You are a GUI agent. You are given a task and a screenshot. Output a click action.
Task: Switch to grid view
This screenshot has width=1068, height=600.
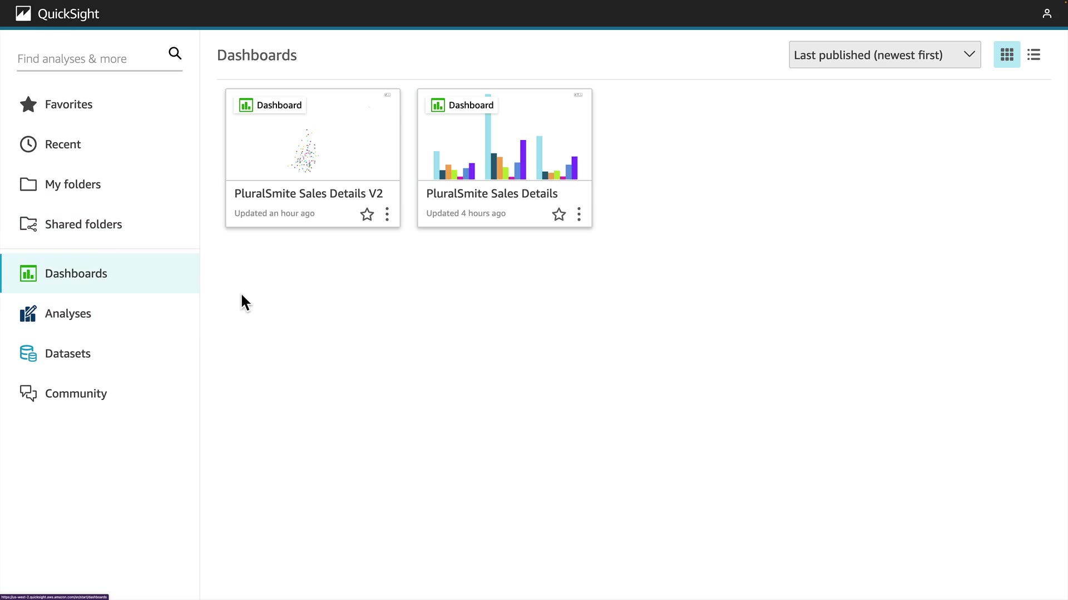coord(1007,54)
